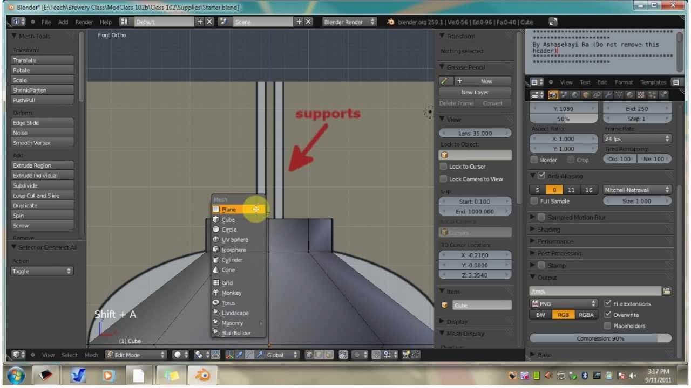This screenshot has width=691, height=388.
Task: Open the Windows Start orb
Action: pos(16,375)
